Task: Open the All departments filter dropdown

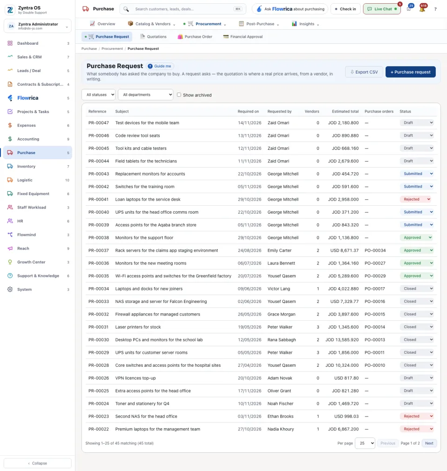Action: [x=145, y=94]
